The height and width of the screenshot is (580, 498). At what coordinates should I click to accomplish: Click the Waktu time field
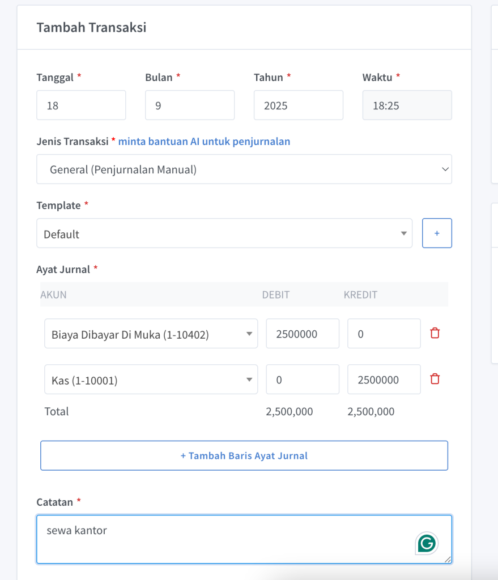pyautogui.click(x=407, y=105)
